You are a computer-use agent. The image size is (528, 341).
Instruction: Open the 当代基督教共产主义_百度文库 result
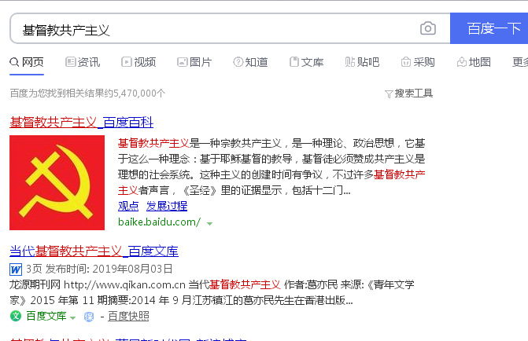pyautogui.click(x=94, y=251)
